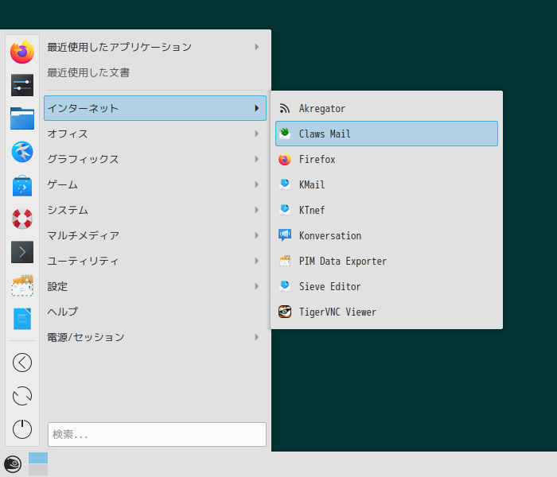This screenshot has height=477, width=557.
Task: Click the Claws Mail icon in submenu
Action: (x=285, y=134)
